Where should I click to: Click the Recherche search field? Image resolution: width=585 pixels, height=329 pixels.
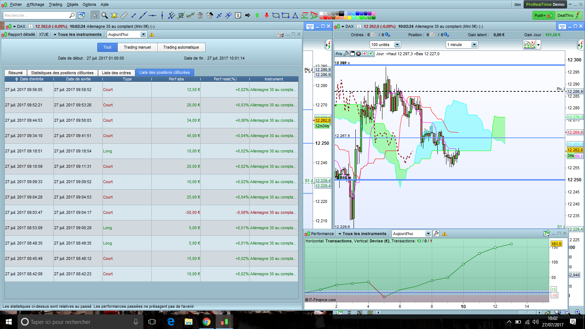36,15
